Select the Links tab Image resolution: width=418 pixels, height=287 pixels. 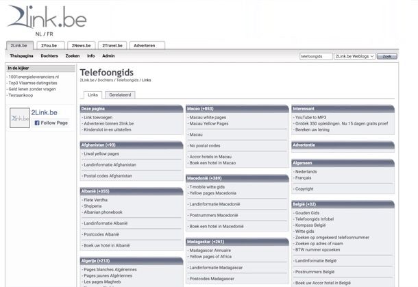click(x=93, y=95)
